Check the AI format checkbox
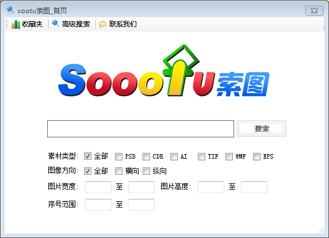This screenshot has width=329, height=238. click(174, 156)
